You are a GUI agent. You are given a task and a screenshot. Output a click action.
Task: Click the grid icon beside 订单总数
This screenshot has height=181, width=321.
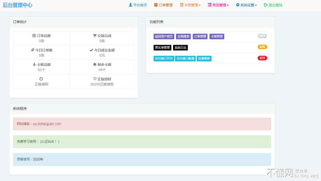point(34,36)
